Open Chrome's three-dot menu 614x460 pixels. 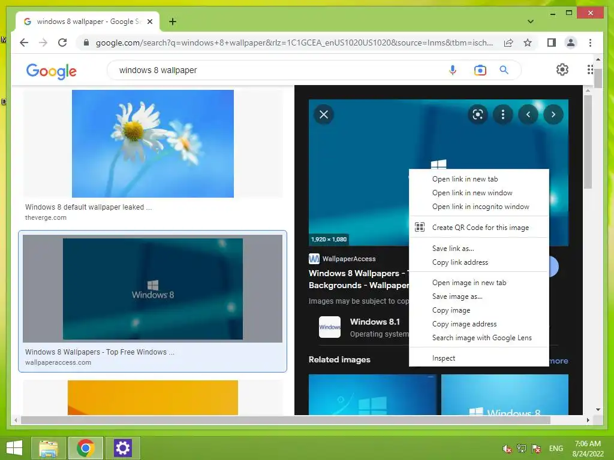(590, 43)
